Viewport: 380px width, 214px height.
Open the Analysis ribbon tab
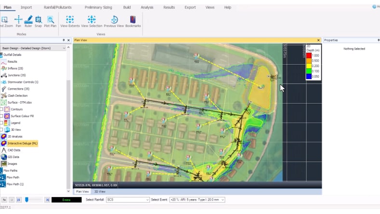147,7
